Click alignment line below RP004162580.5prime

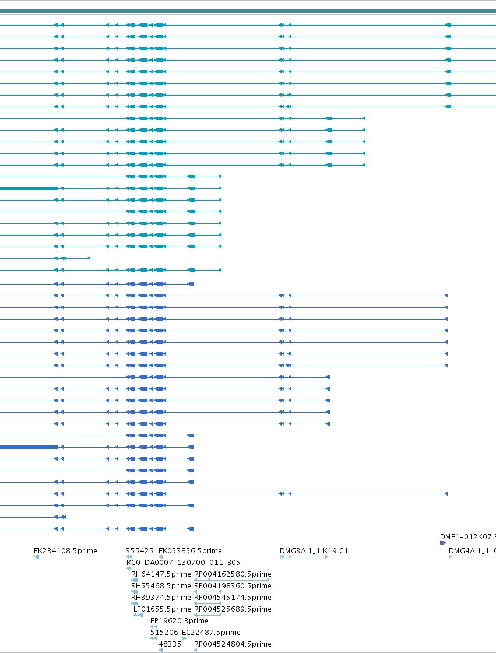(x=232, y=580)
